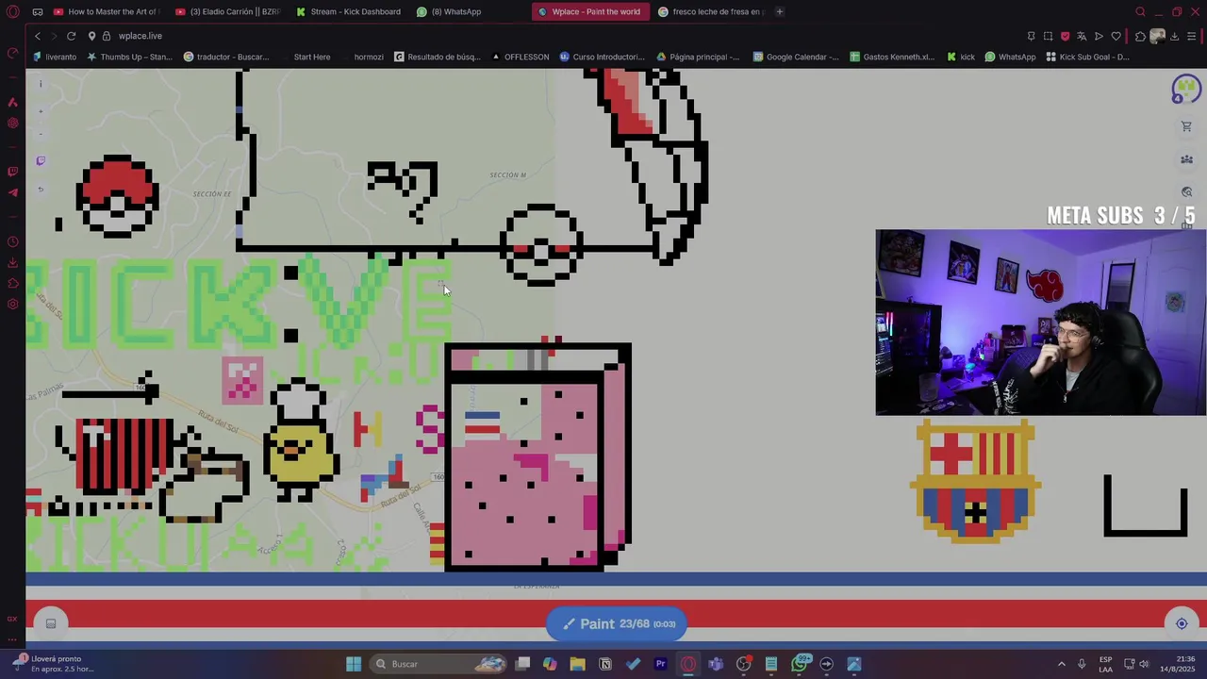The width and height of the screenshot is (1207, 679).
Task: Open the traductor - Buscar bookmark
Action: coord(226,57)
